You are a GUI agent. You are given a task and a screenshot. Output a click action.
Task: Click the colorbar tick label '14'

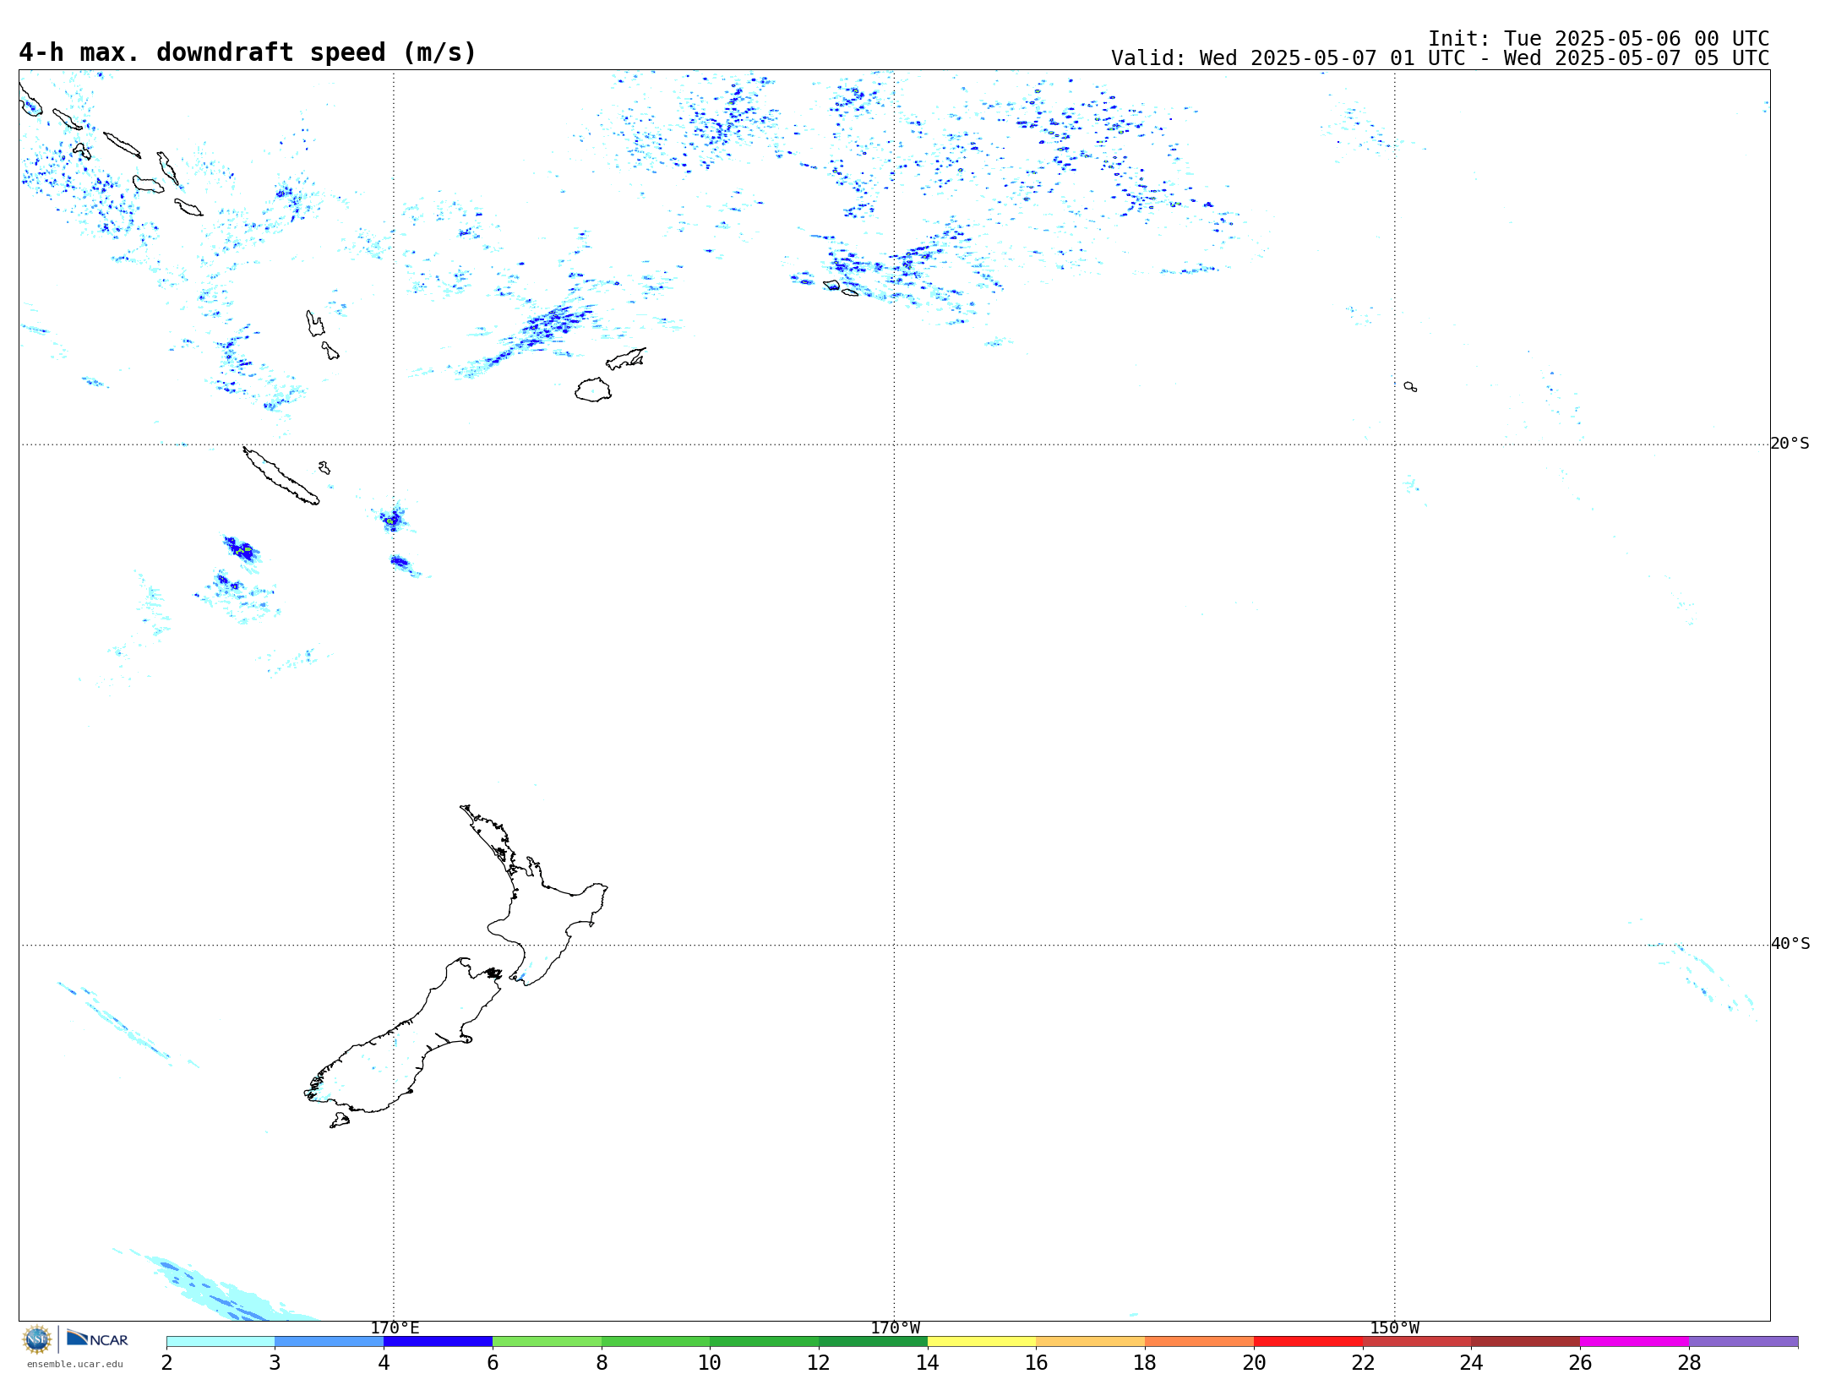tap(928, 1362)
